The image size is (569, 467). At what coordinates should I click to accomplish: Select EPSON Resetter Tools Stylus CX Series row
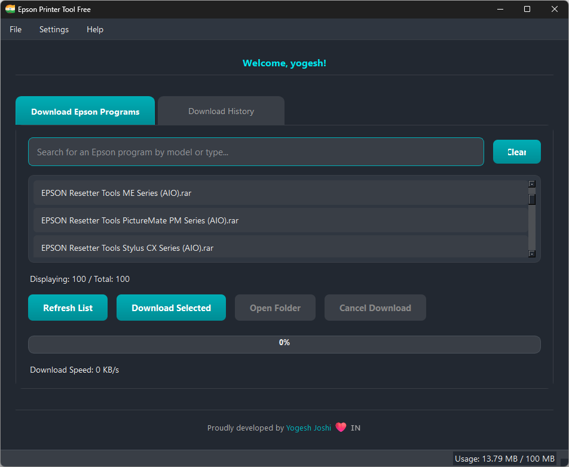pyautogui.click(x=280, y=247)
